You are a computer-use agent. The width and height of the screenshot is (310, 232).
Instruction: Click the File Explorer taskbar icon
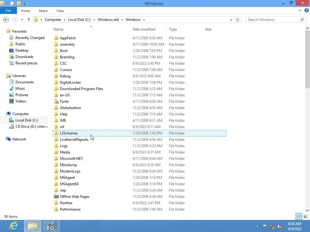(33, 226)
